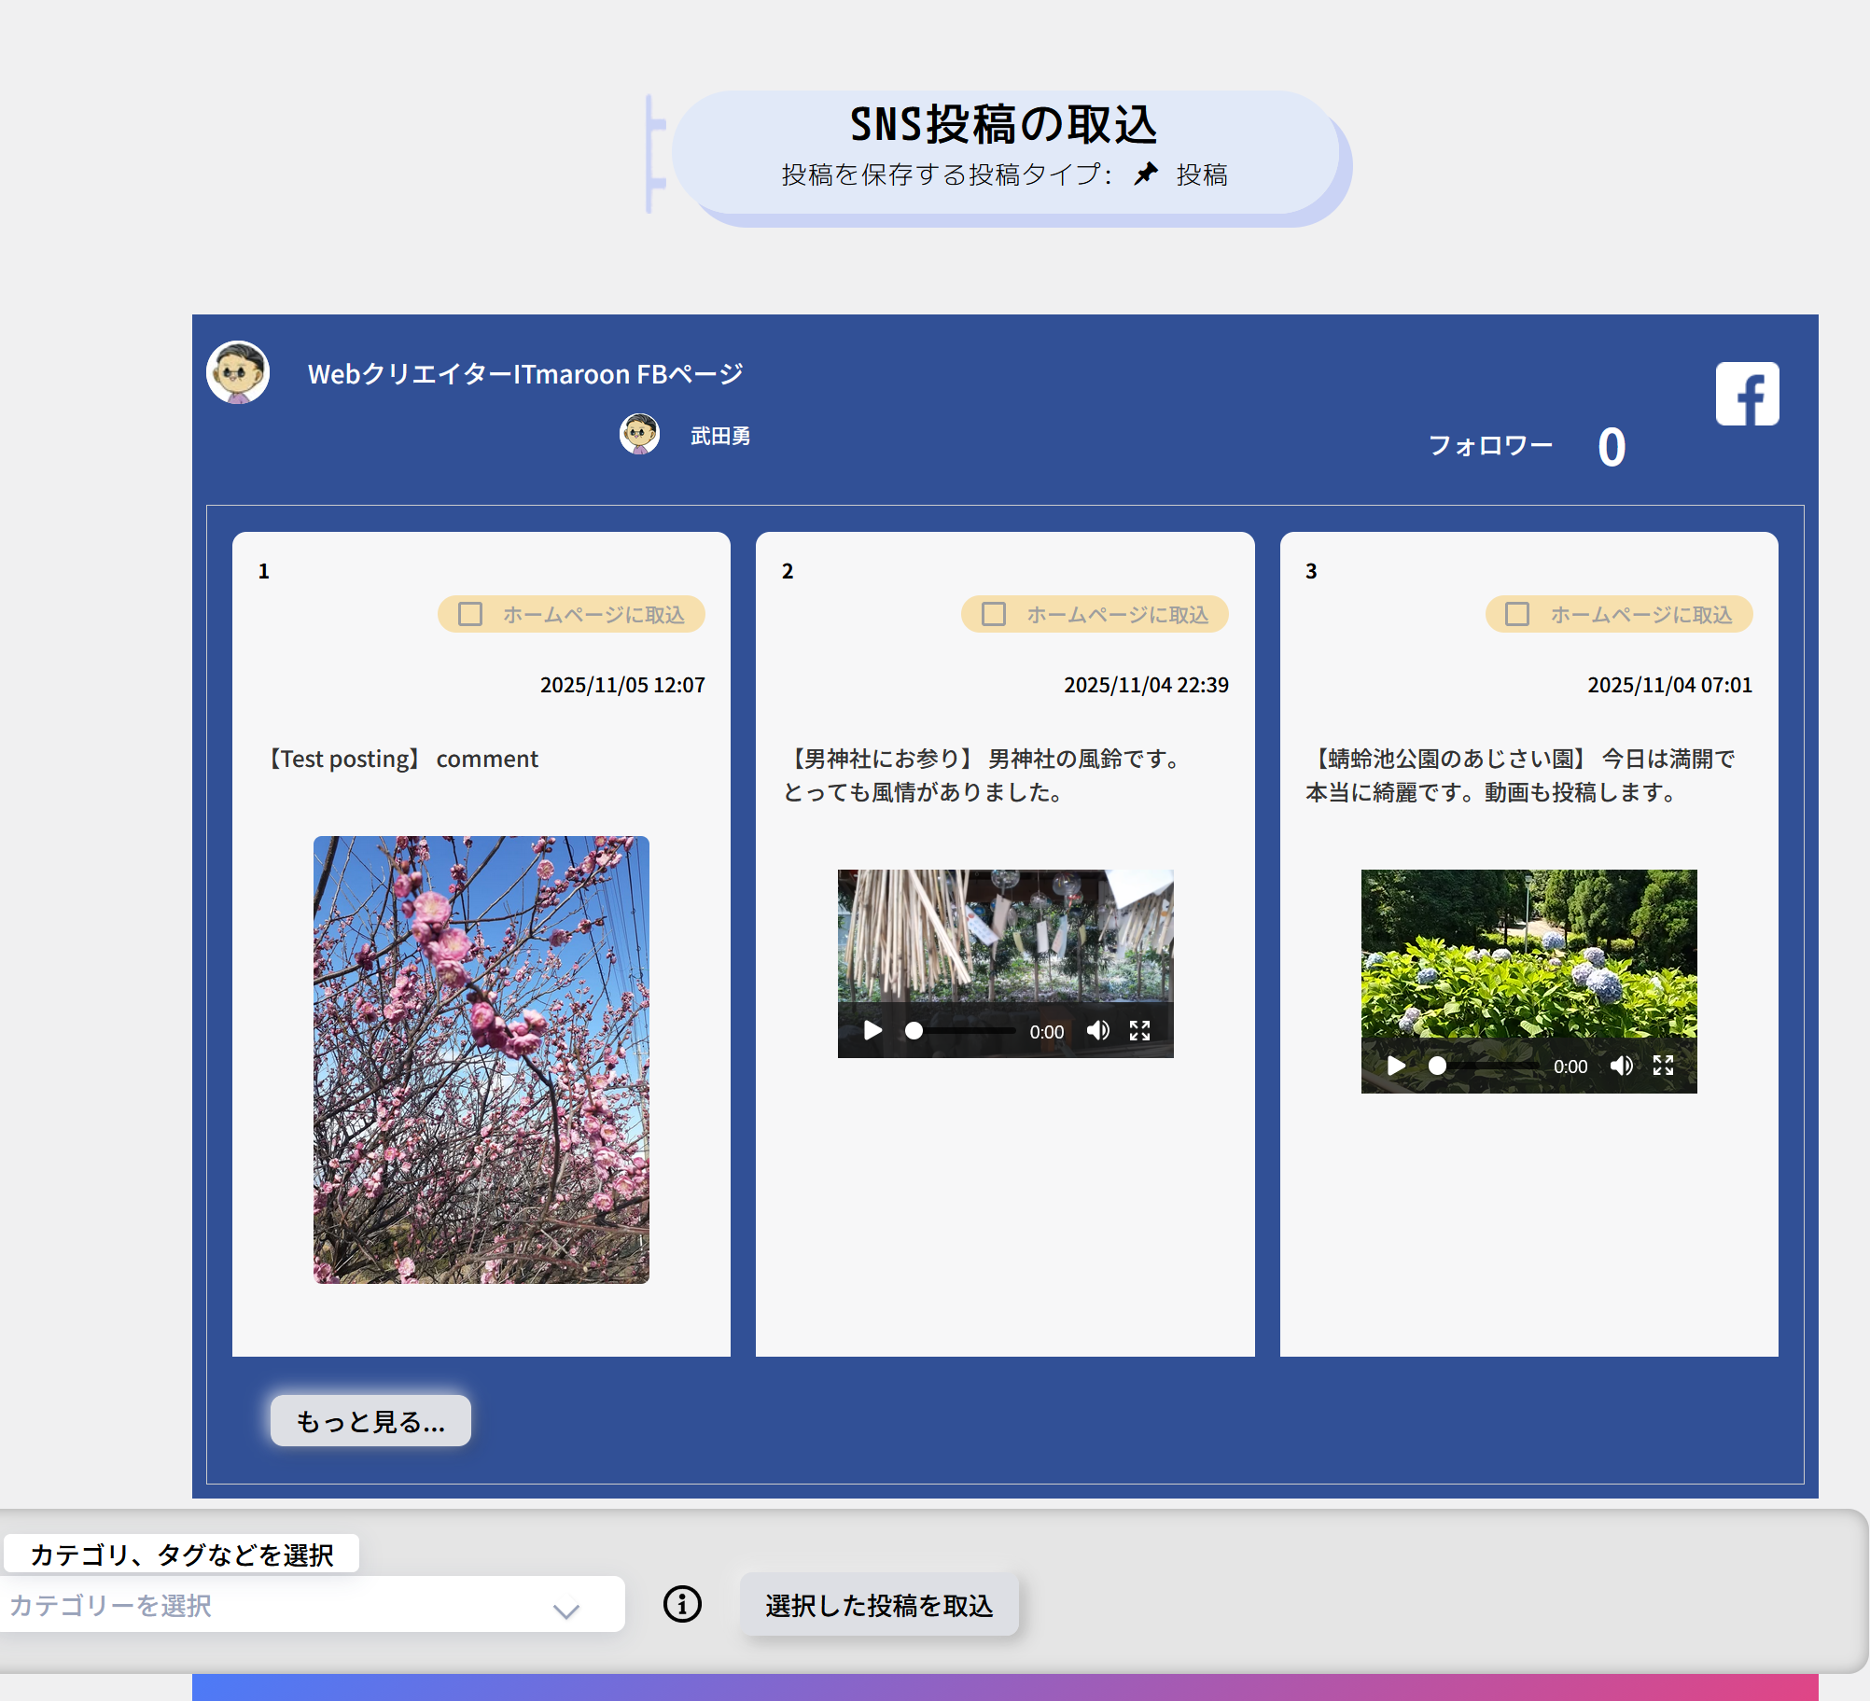This screenshot has height=1701, width=1870.
Task: Click 選択した投稿を取込 button
Action: point(879,1605)
